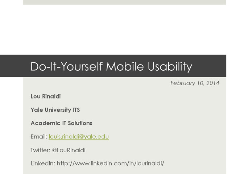Click the word Solutions in department line
232x174 pixels.
(x=80, y=123)
